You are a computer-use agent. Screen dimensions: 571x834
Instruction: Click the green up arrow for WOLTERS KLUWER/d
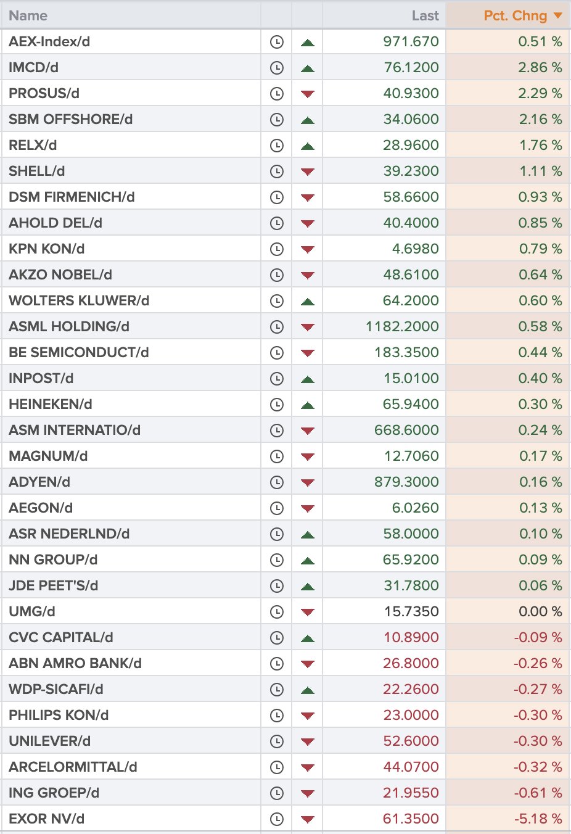coord(308,302)
